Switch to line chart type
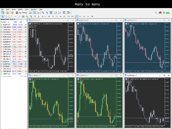The image size is (172, 129). coord(38,13)
